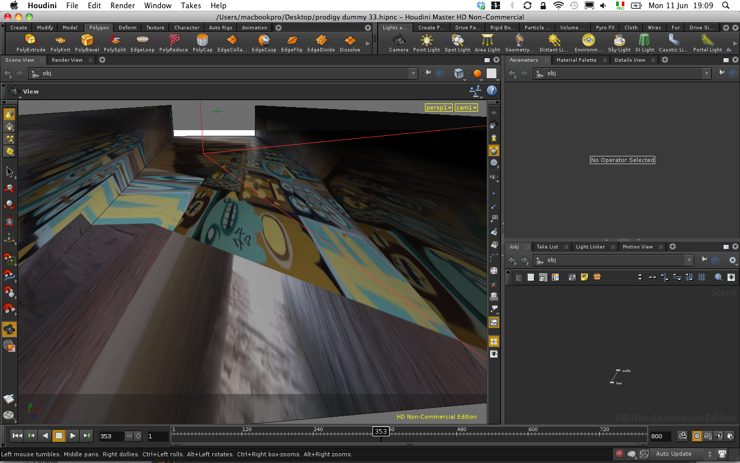This screenshot has height=463, width=740.
Task: Select the PolyCap shelf tool
Action: pyautogui.click(x=202, y=43)
